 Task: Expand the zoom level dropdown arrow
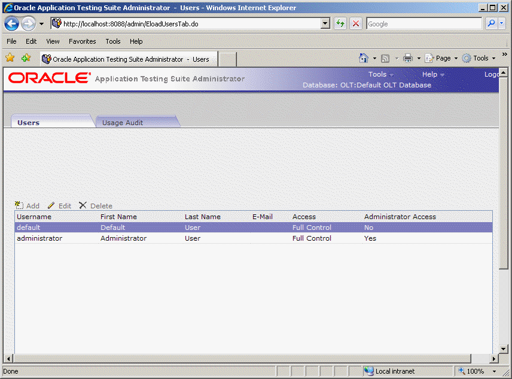[495, 371]
